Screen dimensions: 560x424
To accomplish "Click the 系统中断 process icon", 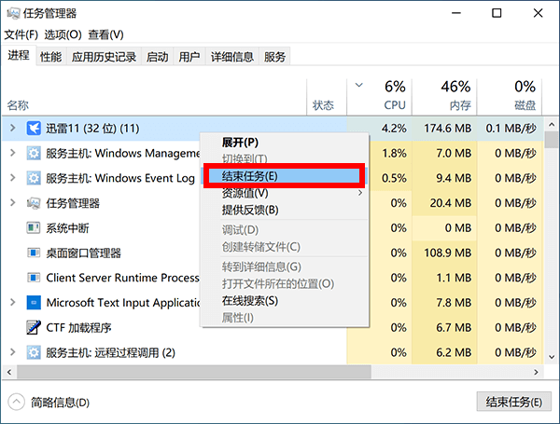I will [34, 228].
